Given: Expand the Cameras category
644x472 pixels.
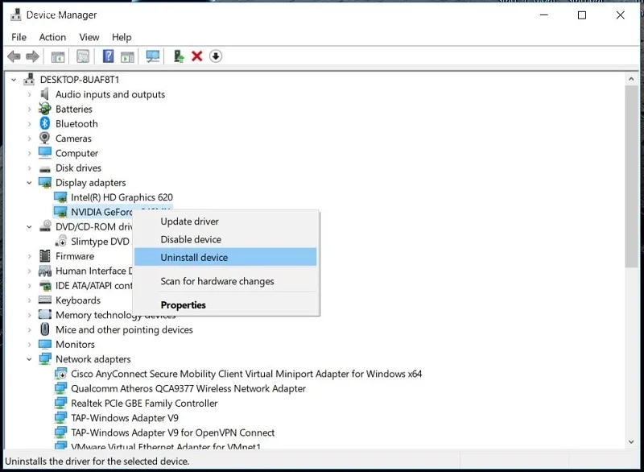Looking at the screenshot, I should tap(29, 139).
